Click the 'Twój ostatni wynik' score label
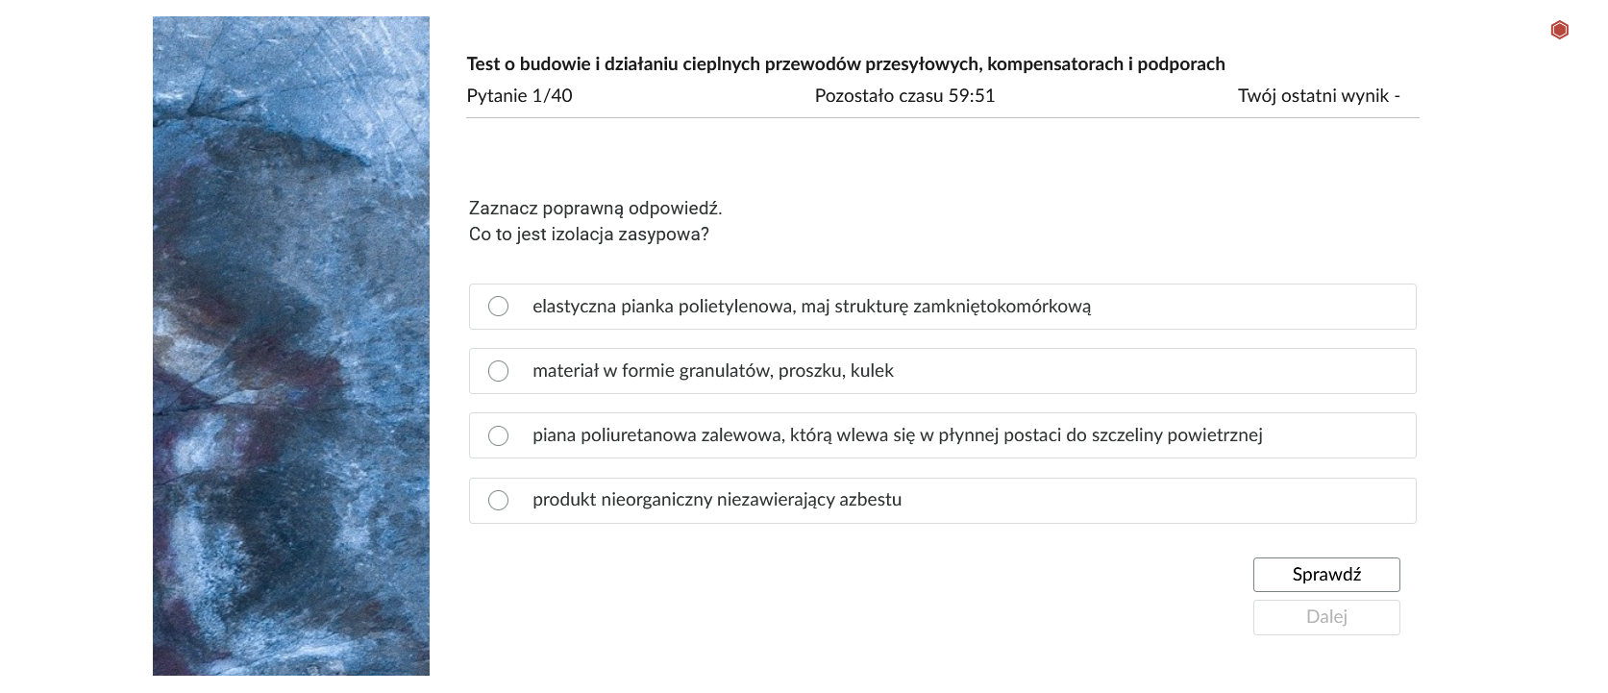1608x693 pixels. coord(1319,95)
